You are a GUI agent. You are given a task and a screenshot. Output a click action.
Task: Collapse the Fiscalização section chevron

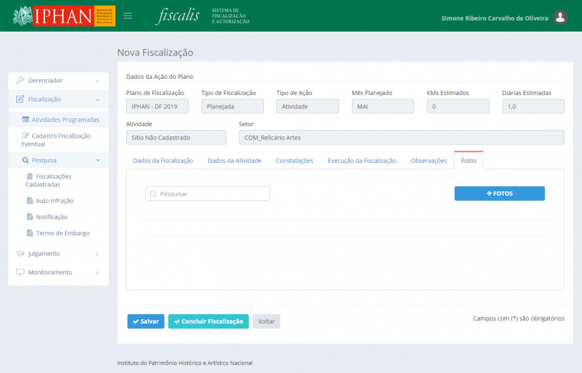97,100
